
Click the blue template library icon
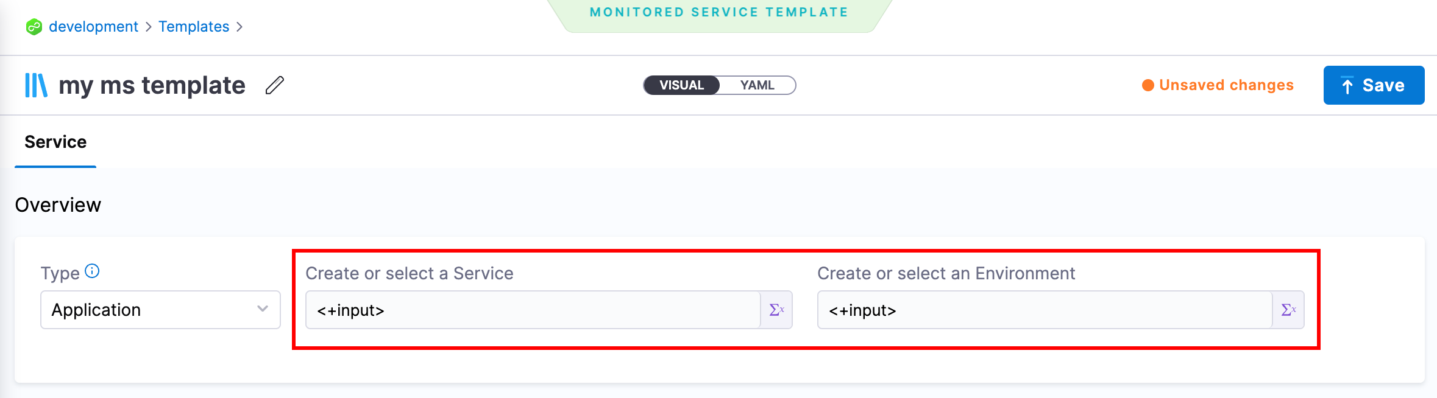coord(36,85)
